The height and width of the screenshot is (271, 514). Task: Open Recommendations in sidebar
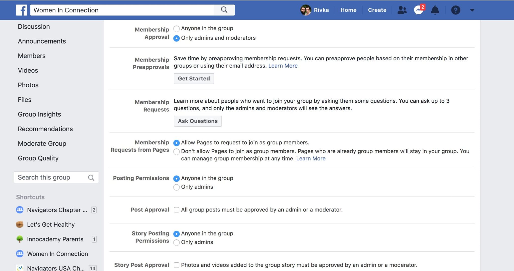[45, 129]
